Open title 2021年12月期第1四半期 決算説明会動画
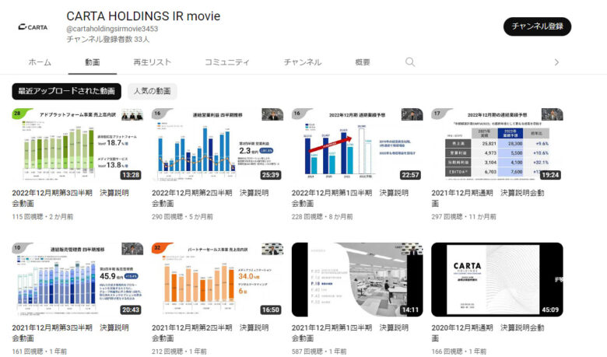 point(350,333)
